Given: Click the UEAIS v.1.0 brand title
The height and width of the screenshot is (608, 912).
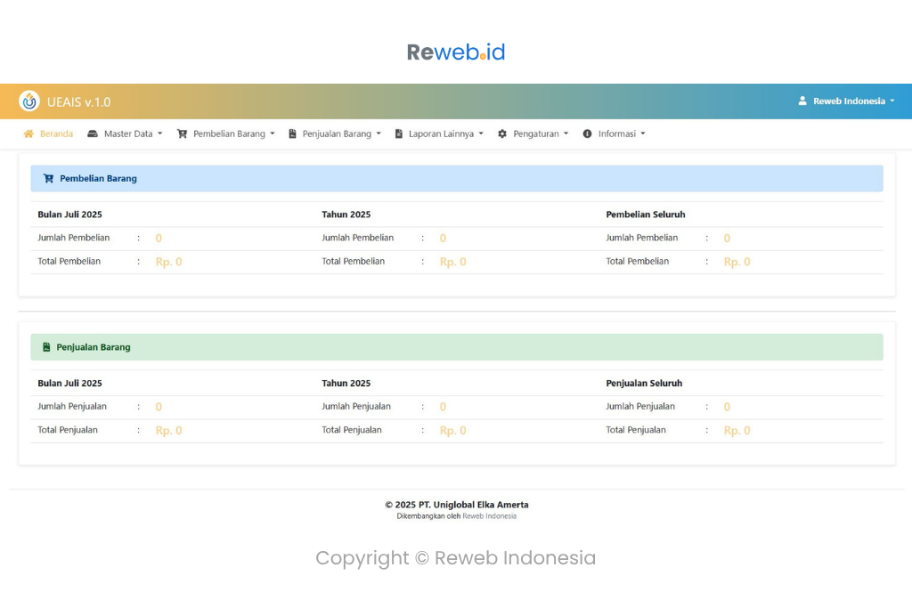Looking at the screenshot, I should [x=78, y=102].
